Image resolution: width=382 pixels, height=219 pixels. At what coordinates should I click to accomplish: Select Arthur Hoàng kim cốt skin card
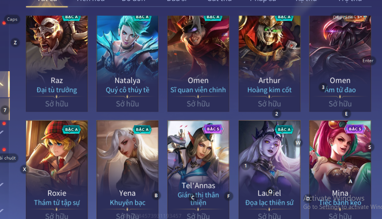click(269, 64)
